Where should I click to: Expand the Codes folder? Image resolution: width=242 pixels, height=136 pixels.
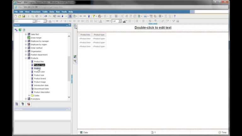(x=29, y=96)
